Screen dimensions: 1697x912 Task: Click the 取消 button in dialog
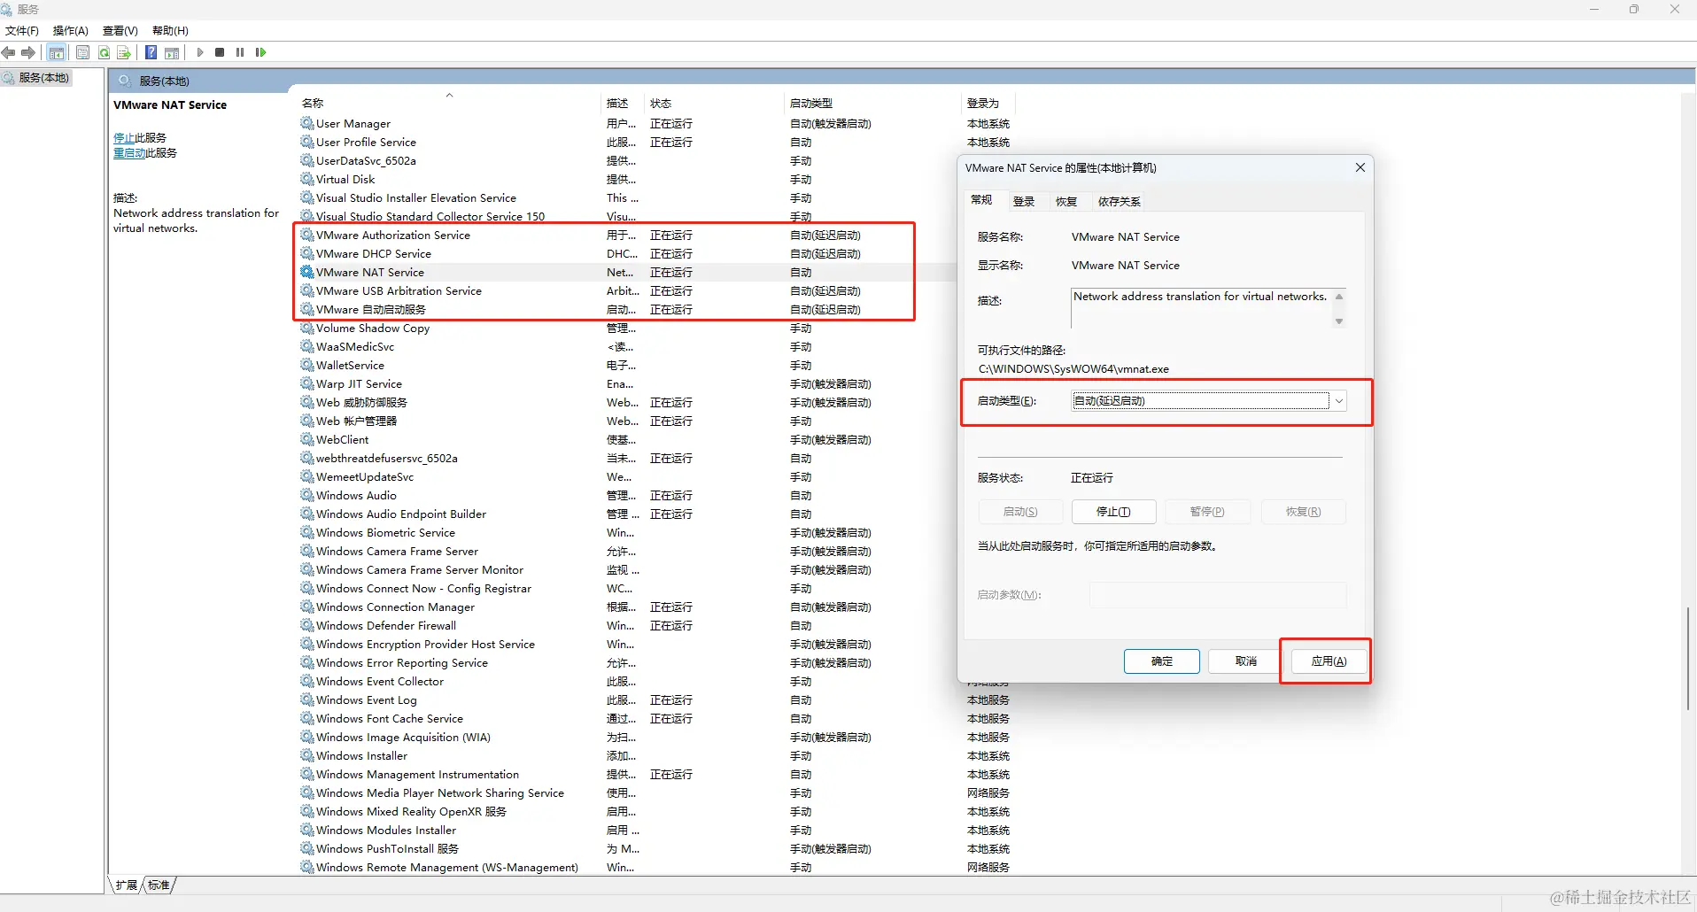tap(1246, 661)
